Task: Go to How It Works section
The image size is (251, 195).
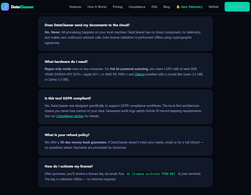Action: [x=97, y=7]
